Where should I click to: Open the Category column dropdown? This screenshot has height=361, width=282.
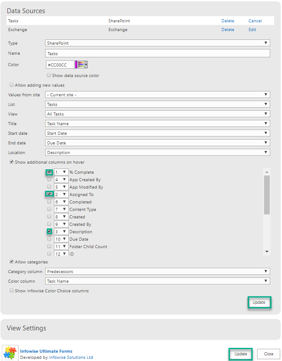tap(158, 271)
